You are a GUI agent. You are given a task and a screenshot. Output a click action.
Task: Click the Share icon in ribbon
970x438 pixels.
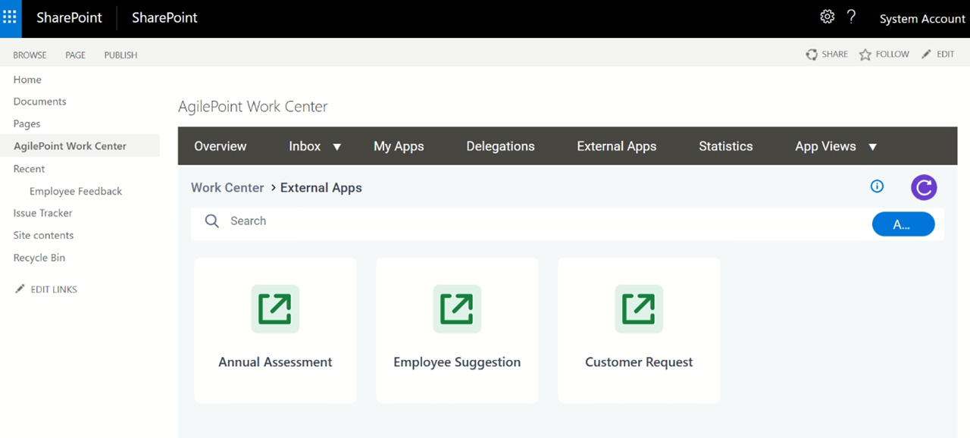click(x=812, y=55)
